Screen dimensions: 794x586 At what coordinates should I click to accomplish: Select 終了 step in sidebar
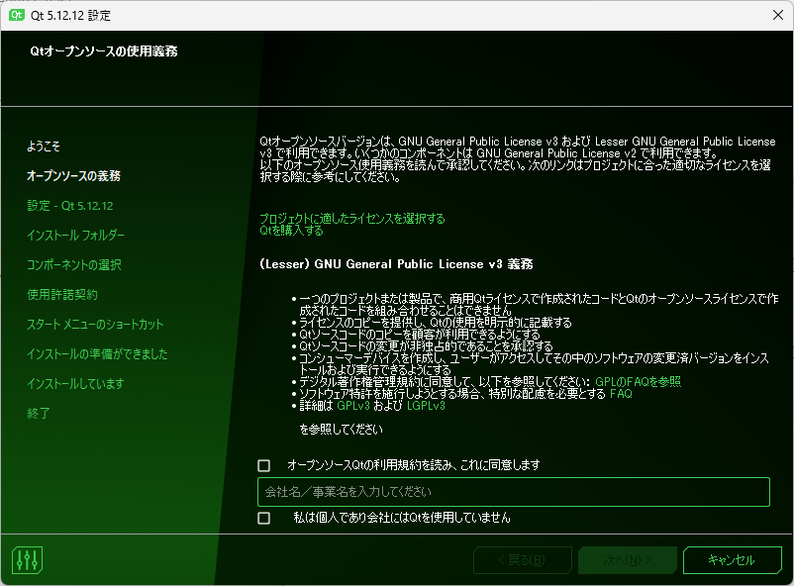coord(39,414)
